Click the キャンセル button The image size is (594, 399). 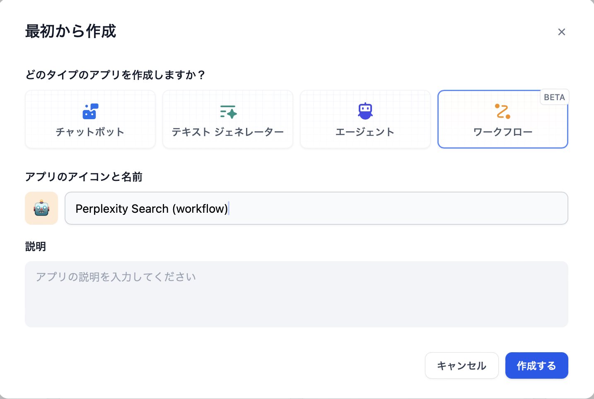(x=461, y=365)
